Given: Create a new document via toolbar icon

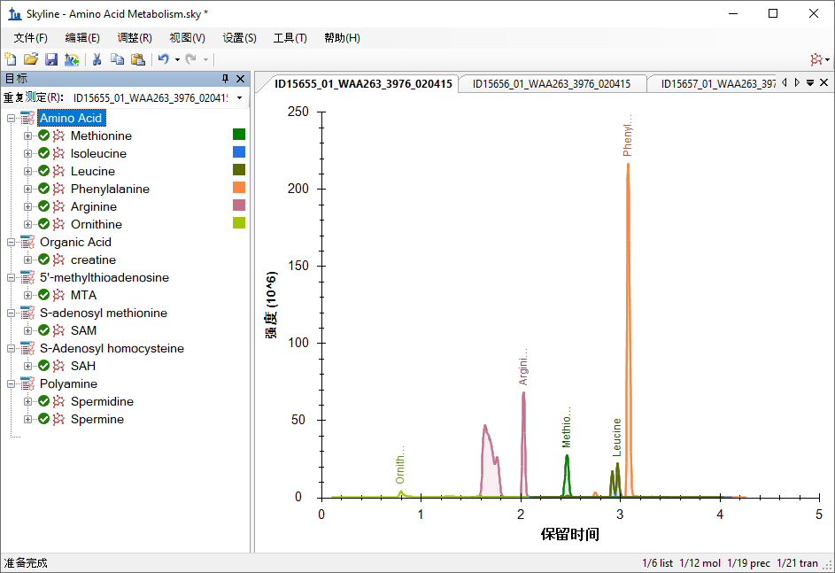Looking at the screenshot, I should tap(11, 59).
